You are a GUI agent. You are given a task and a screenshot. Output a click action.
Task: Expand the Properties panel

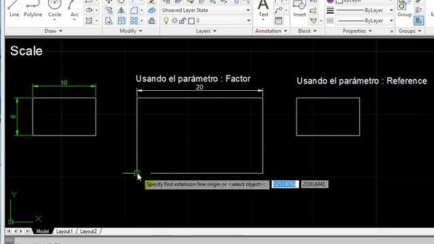coord(357,31)
